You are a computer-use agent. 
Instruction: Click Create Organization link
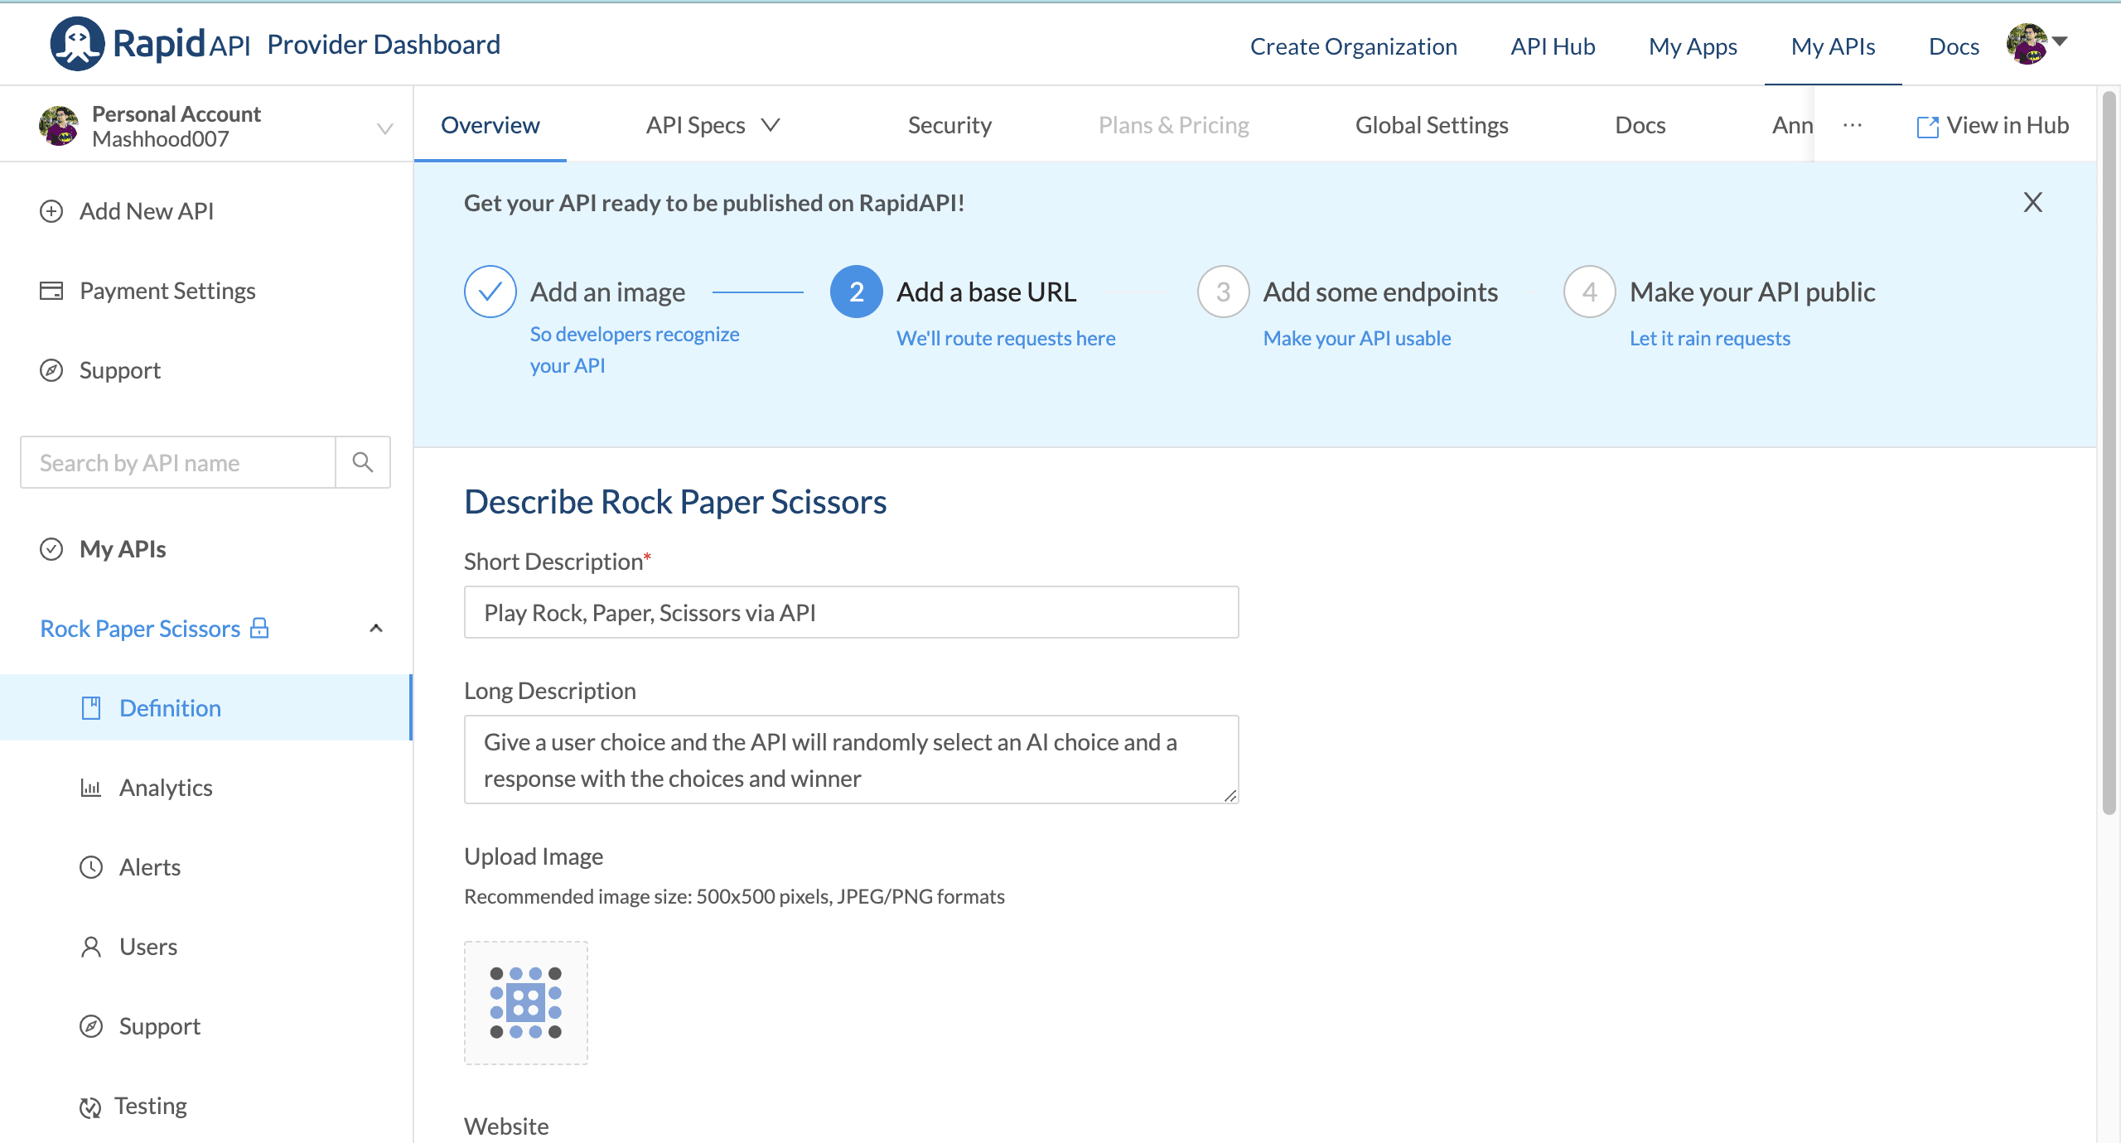(1354, 46)
